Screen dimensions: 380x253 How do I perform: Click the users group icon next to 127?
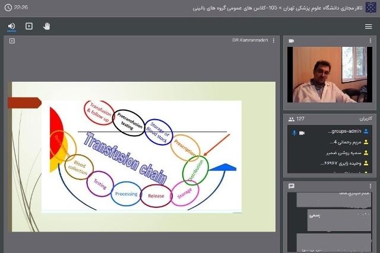tap(292, 119)
